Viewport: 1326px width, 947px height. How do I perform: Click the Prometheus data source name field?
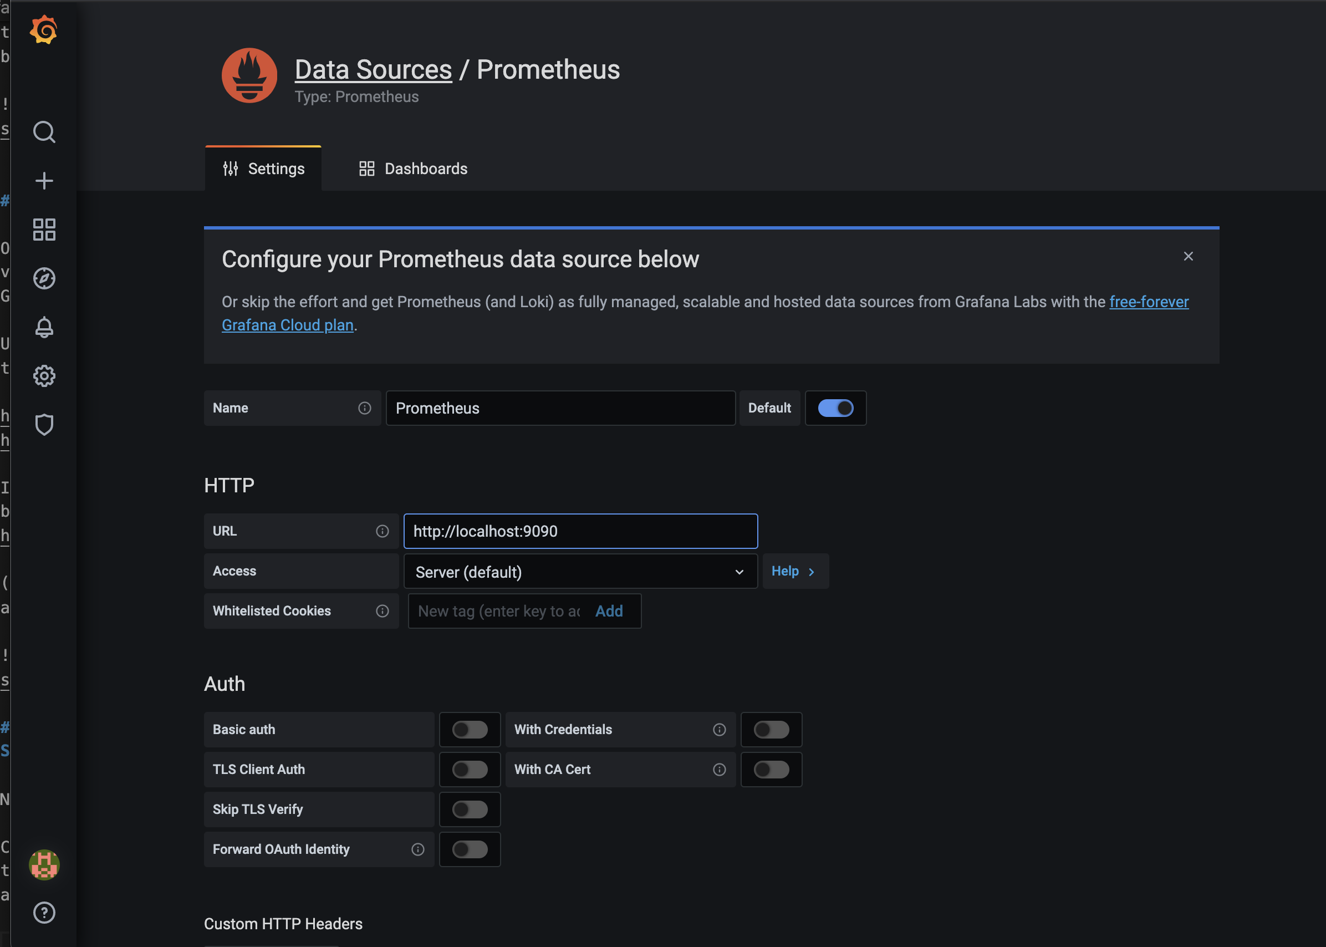(560, 407)
